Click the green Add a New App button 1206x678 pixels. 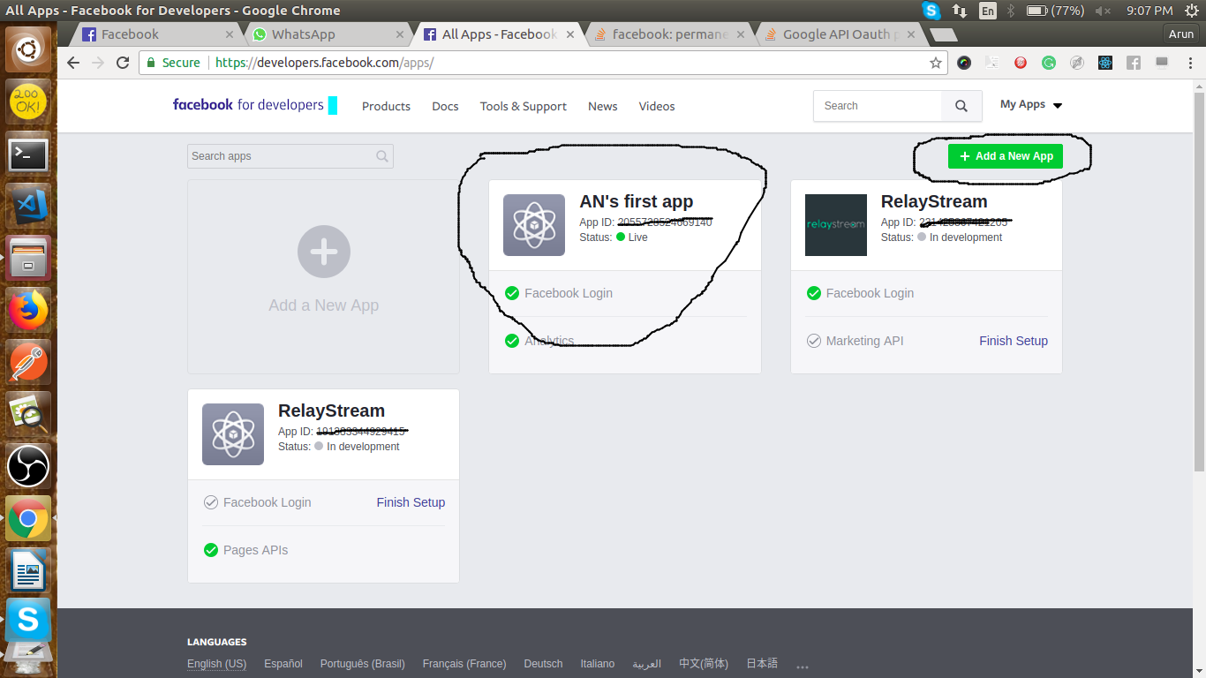pyautogui.click(x=1006, y=156)
